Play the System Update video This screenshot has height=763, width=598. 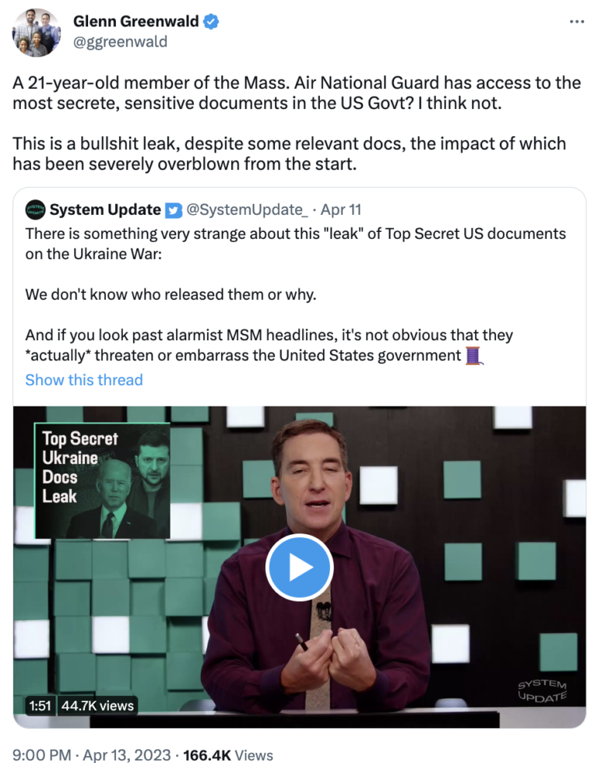[299, 568]
